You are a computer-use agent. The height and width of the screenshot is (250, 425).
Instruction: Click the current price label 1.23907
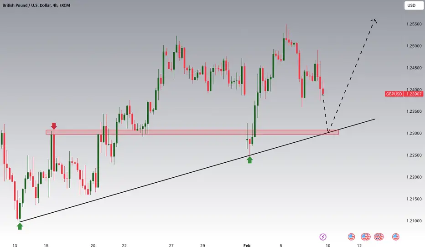[413, 94]
